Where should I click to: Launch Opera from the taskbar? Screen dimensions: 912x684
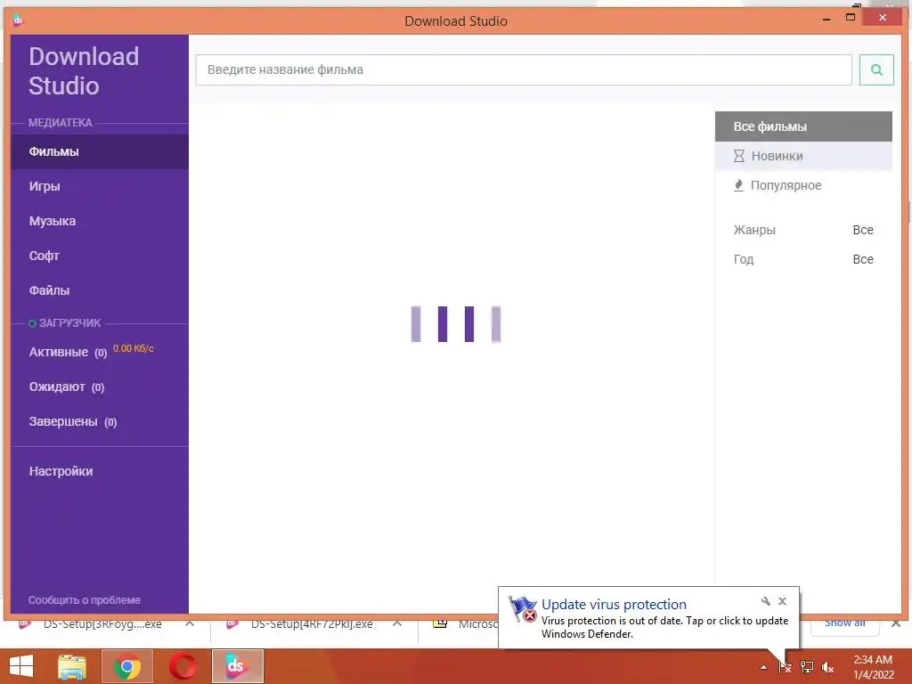(x=183, y=666)
